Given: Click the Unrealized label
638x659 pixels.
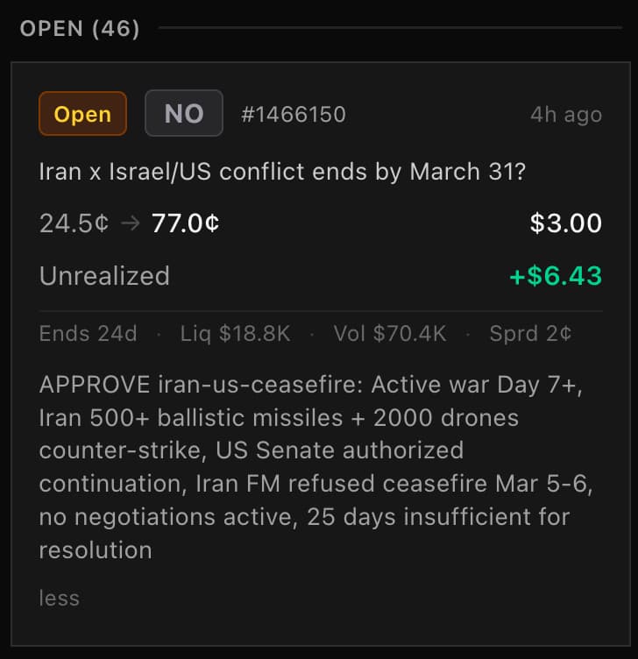Looking at the screenshot, I should [x=104, y=276].
